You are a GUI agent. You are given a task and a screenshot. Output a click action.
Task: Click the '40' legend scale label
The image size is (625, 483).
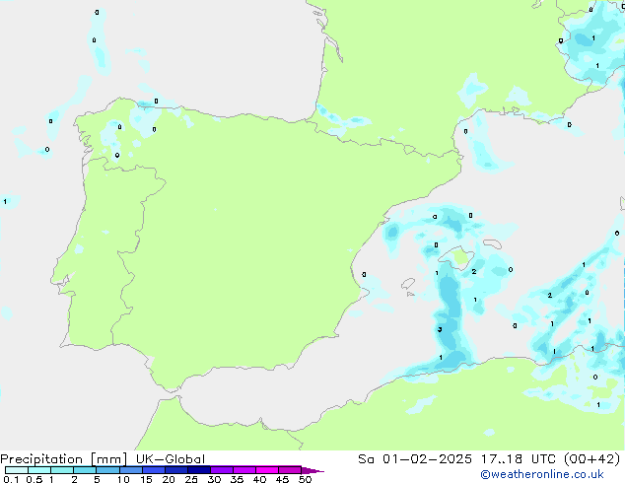[259, 479]
